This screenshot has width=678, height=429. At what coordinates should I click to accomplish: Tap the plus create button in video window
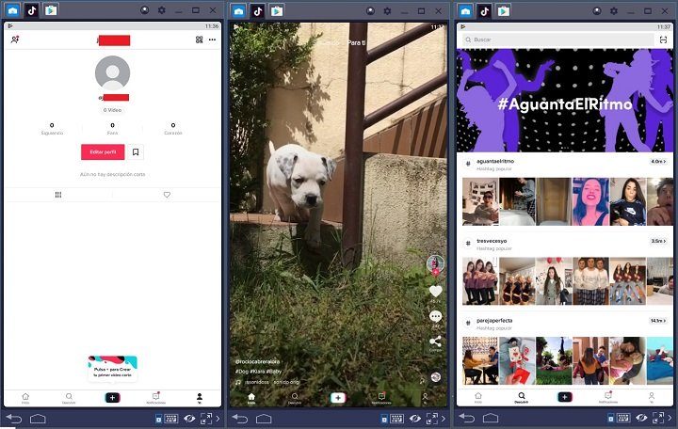[338, 397]
